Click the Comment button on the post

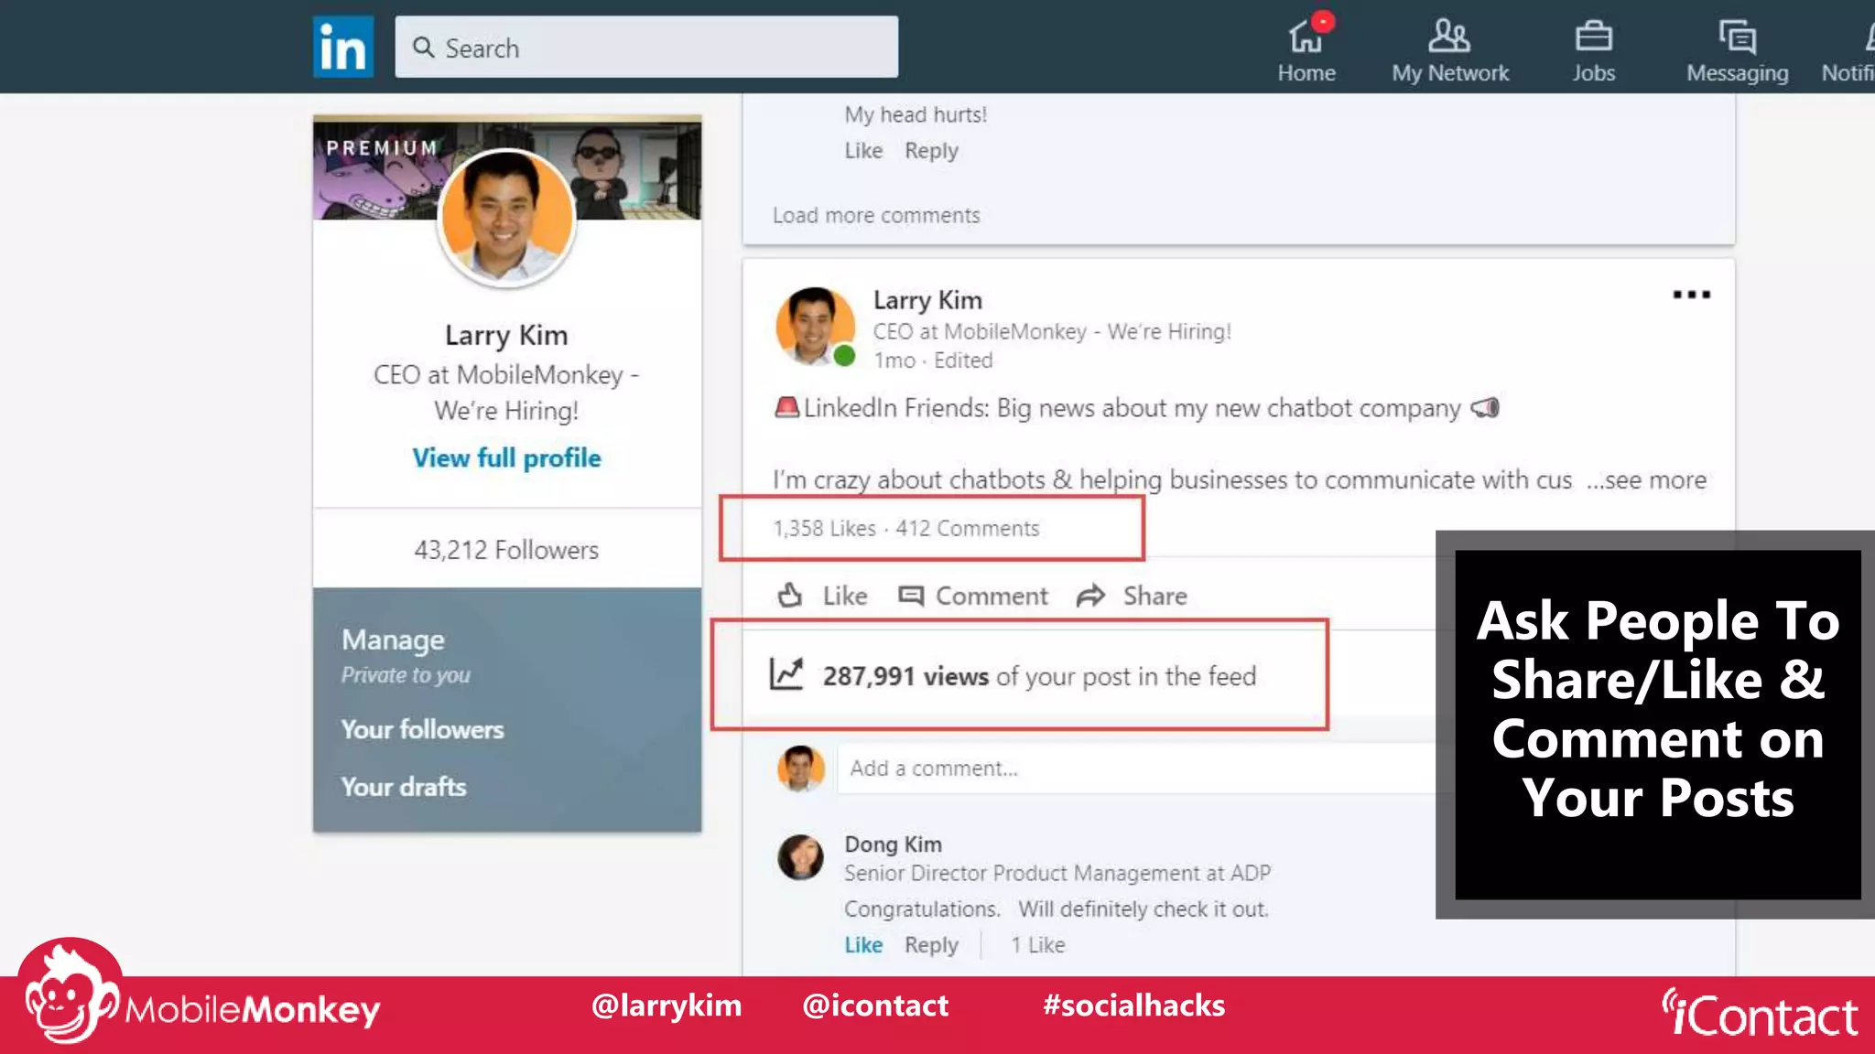[972, 596]
